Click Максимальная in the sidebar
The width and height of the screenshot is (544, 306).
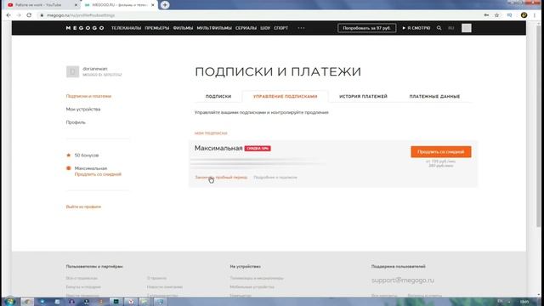(x=91, y=168)
